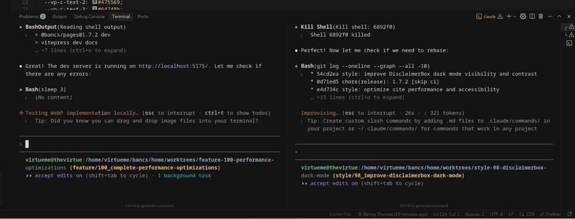
Task: Click 'Bash(sleep 3)' command line
Action: pyautogui.click(x=46, y=90)
